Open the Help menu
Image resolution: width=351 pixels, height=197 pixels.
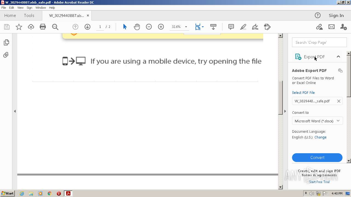[x=52, y=8]
